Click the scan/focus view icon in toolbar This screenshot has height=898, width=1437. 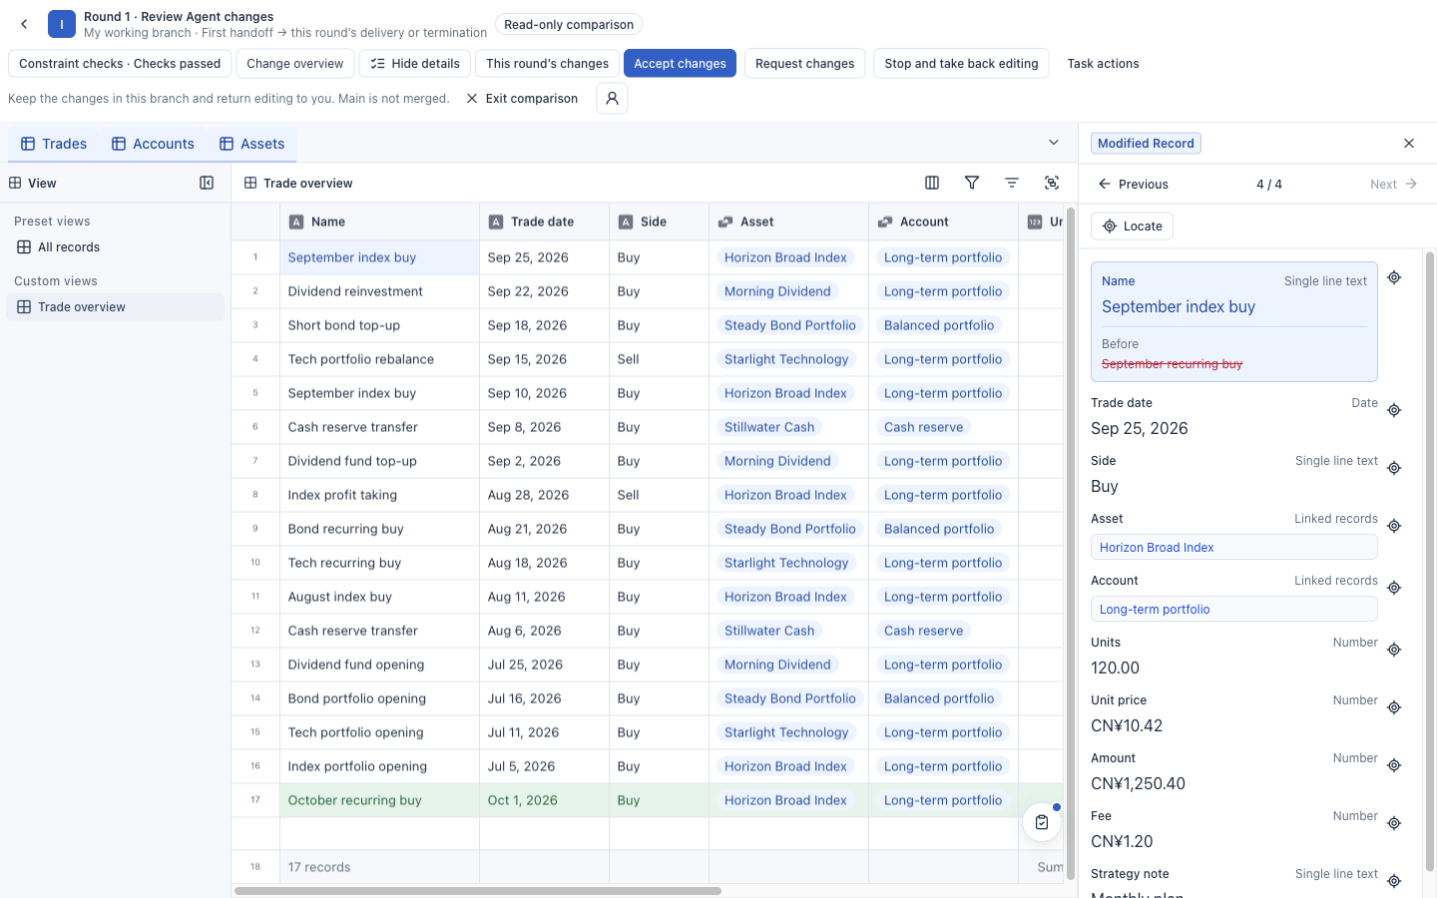tap(1052, 183)
